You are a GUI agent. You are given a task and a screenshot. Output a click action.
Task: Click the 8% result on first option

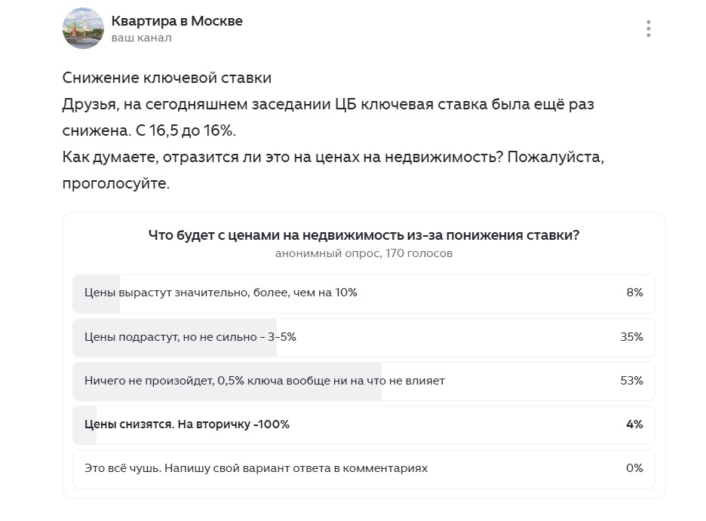coord(636,294)
